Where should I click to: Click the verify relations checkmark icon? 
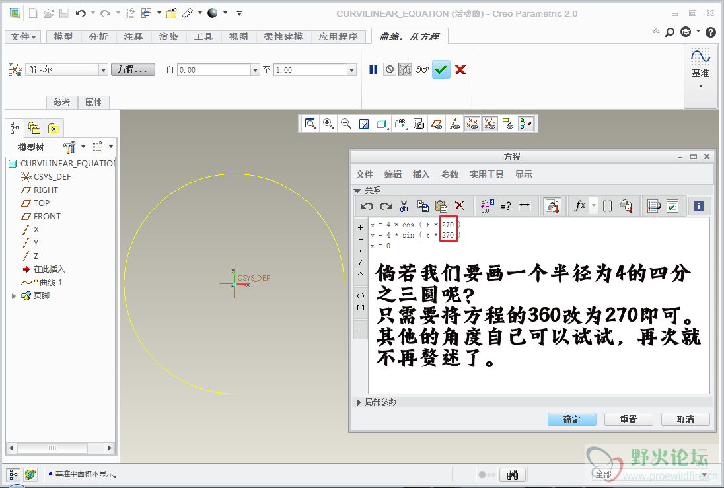(672, 206)
